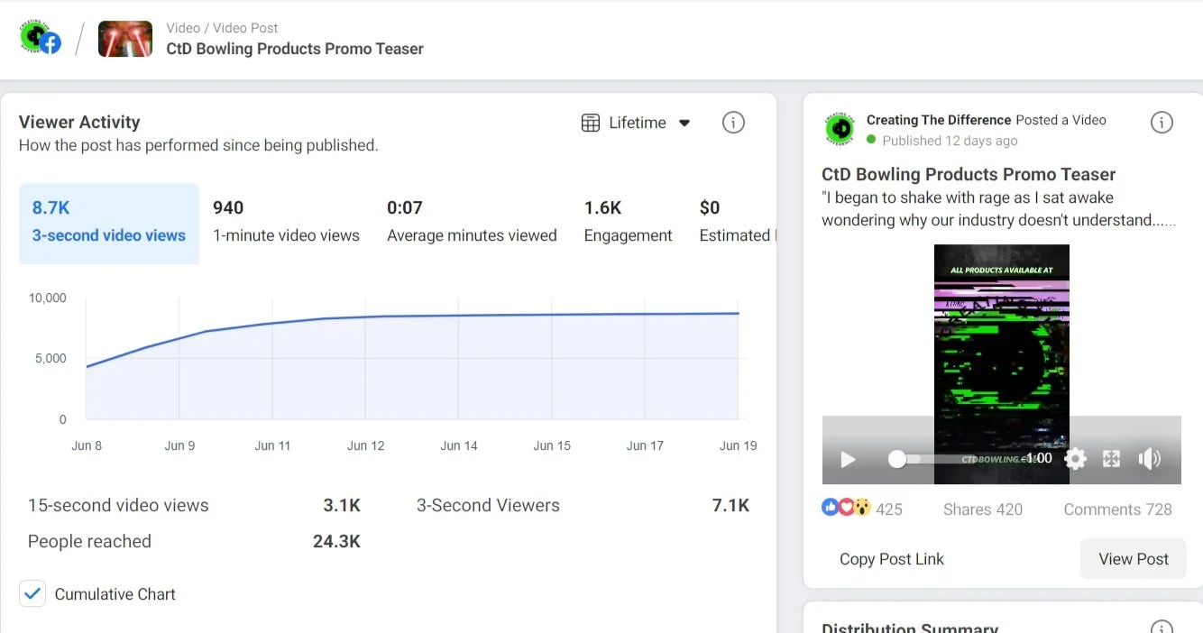The width and height of the screenshot is (1203, 633).
Task: Open the dropdown arrow beside Lifetime
Action: 684,123
